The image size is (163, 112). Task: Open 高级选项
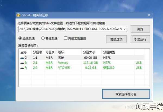click(x=116, y=39)
